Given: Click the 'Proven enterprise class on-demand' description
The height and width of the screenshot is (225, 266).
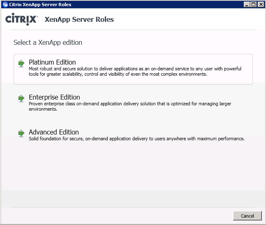Looking at the screenshot, I should (x=130, y=107).
